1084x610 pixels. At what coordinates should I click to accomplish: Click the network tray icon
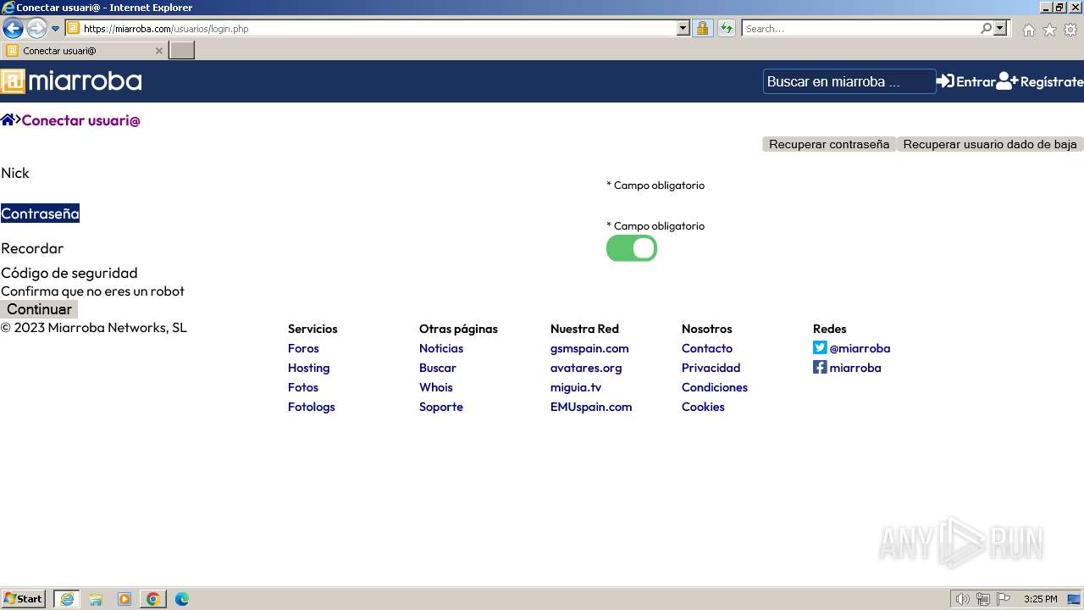pyautogui.click(x=982, y=599)
